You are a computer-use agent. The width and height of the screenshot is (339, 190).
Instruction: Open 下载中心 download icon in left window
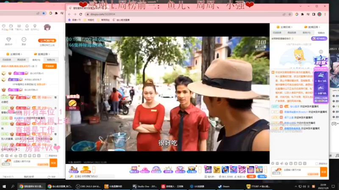click(19, 27)
